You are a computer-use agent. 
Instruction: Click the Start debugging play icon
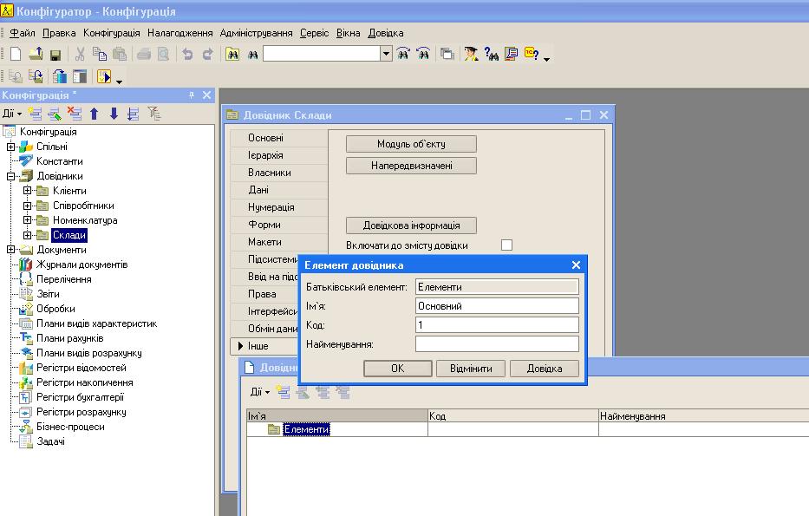[104, 76]
